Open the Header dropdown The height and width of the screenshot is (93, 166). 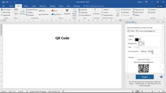(105, 10)
